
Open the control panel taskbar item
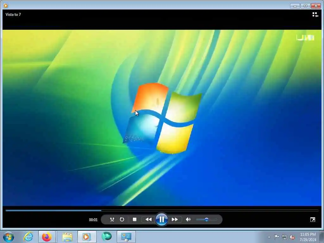click(126, 237)
